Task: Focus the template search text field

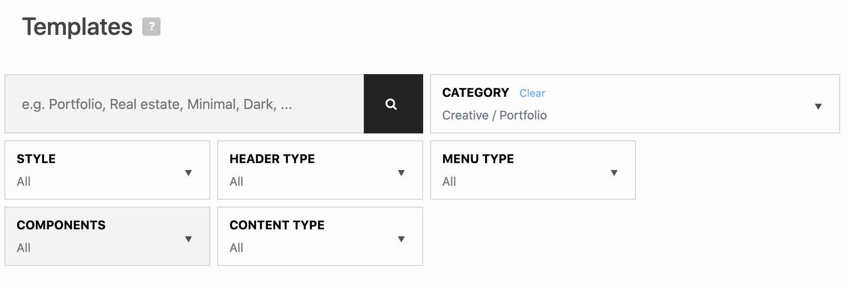Action: 184,104
